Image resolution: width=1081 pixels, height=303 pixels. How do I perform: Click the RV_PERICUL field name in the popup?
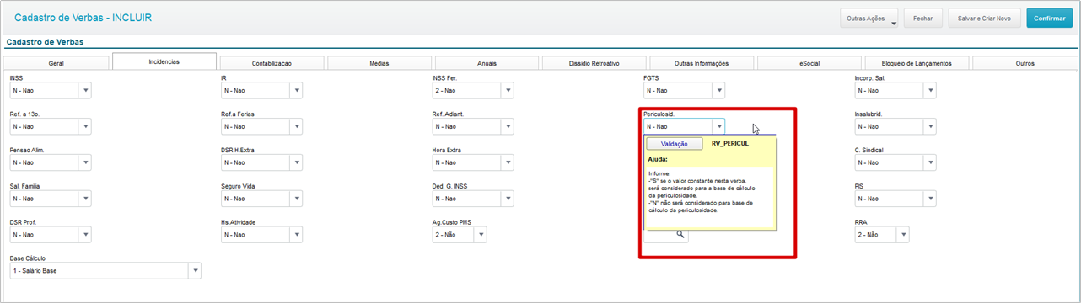(x=730, y=144)
